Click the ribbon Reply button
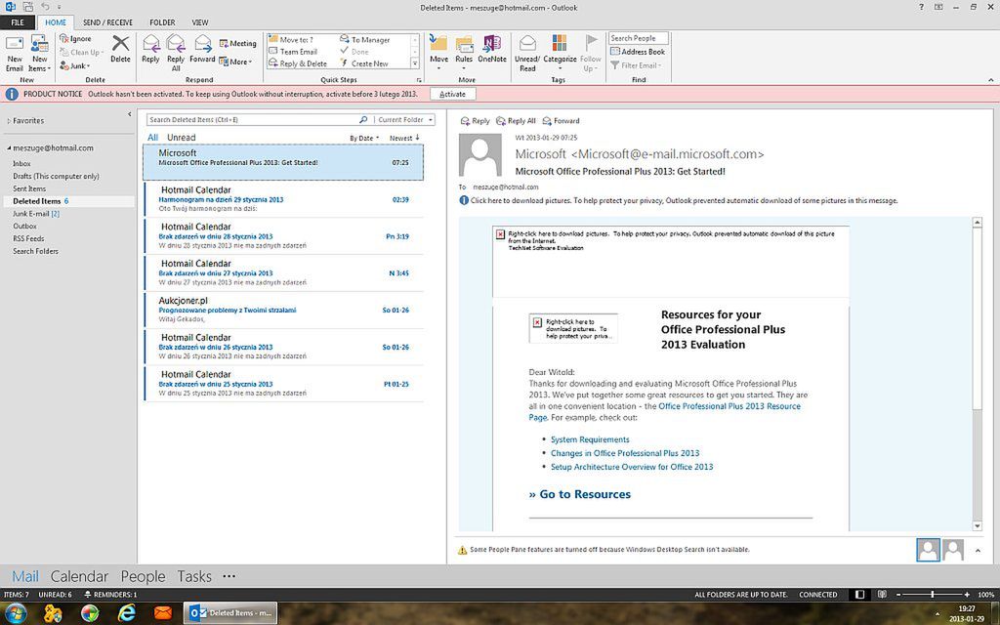This screenshot has height=625, width=1000. (x=150, y=49)
